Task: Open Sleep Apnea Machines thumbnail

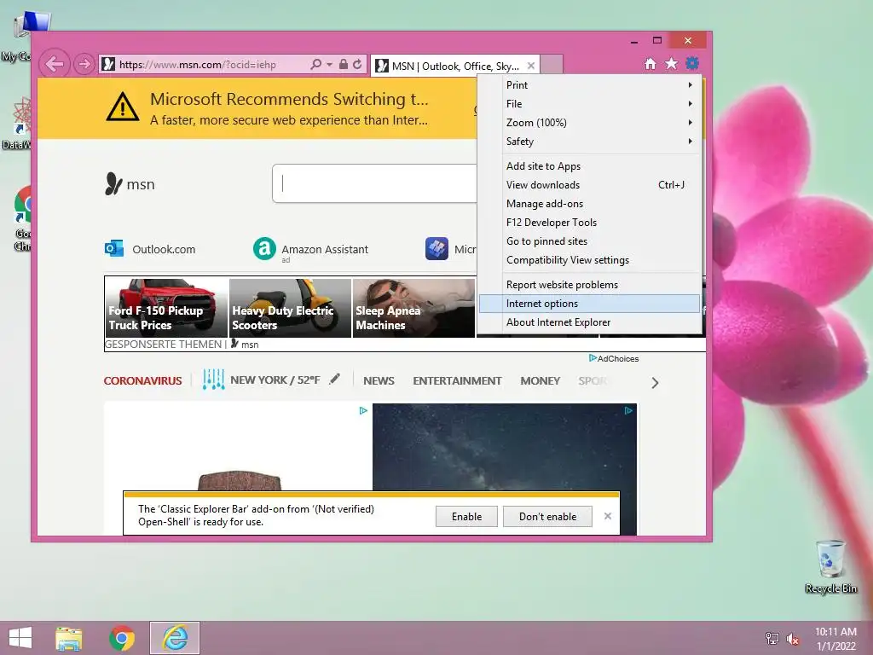Action: [413, 307]
